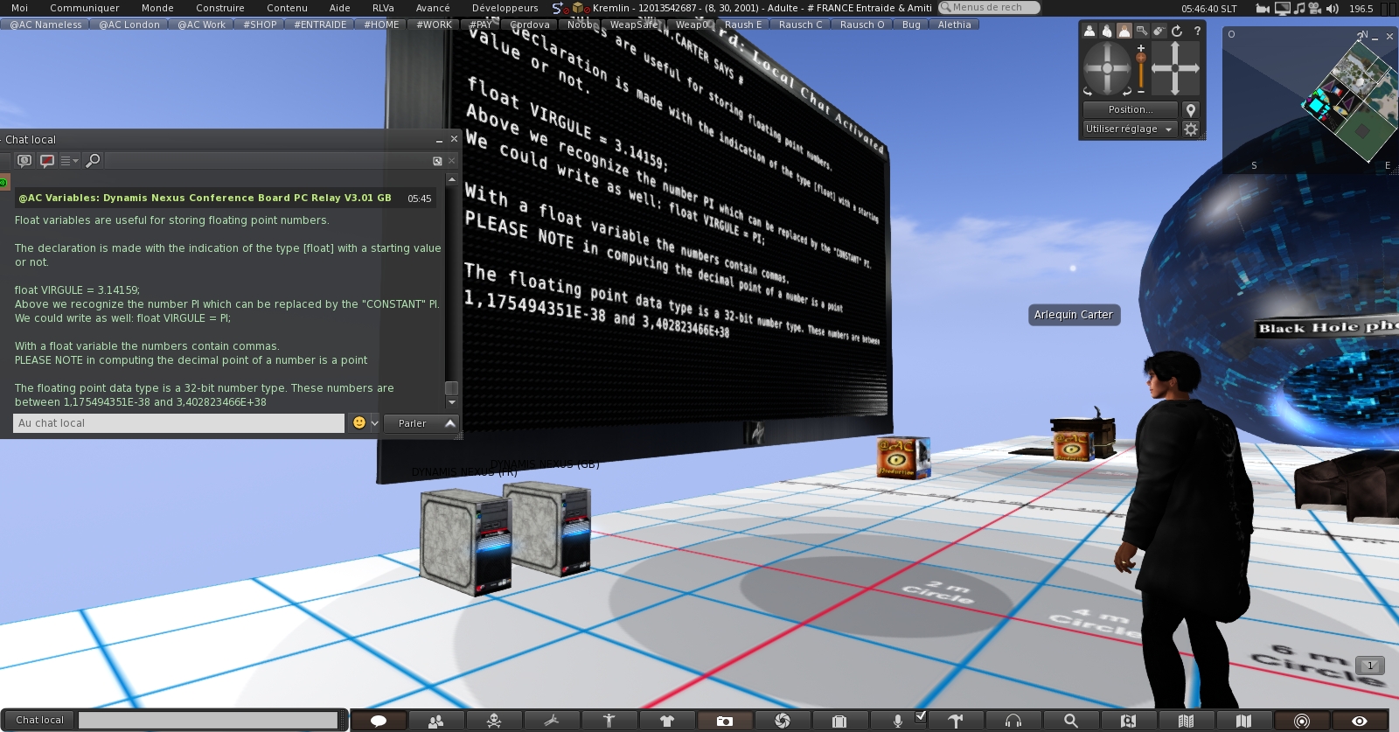This screenshot has width=1399, height=732.
Task: Expand the Utiliser réglage dropdown
Action: 1129,129
